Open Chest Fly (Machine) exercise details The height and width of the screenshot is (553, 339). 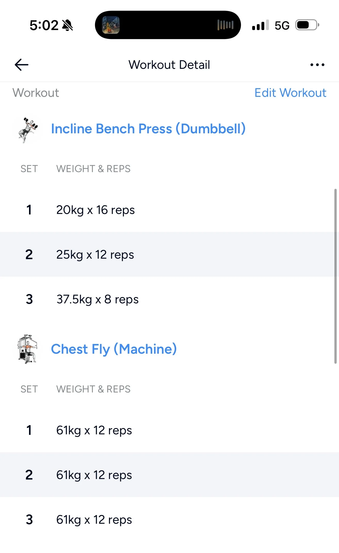(114, 349)
